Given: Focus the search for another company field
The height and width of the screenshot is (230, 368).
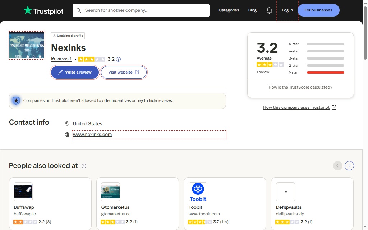Looking at the screenshot, I should point(144,10).
